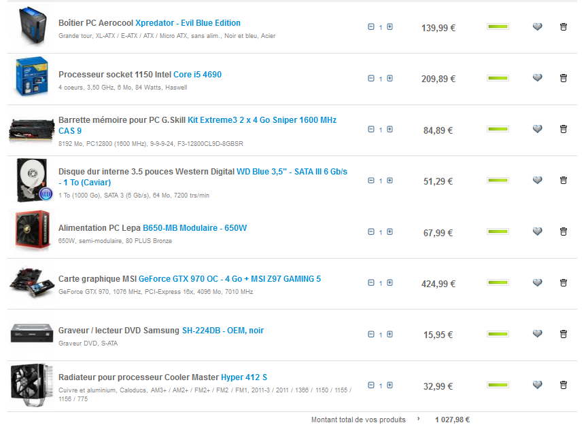The image size is (588, 427).
Task: Click the total amount 1 027,98 €
Action: pyautogui.click(x=452, y=420)
